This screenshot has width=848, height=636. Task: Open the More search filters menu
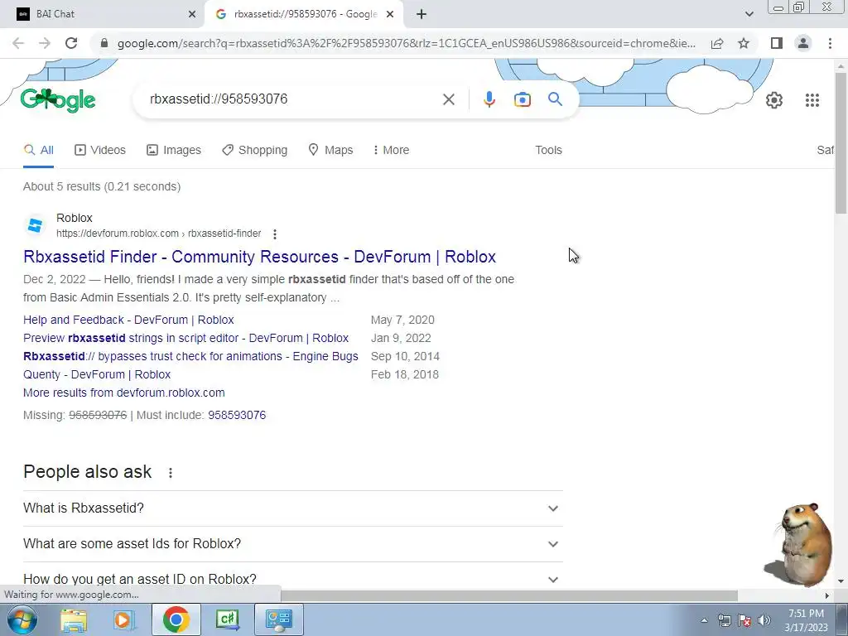(391, 151)
